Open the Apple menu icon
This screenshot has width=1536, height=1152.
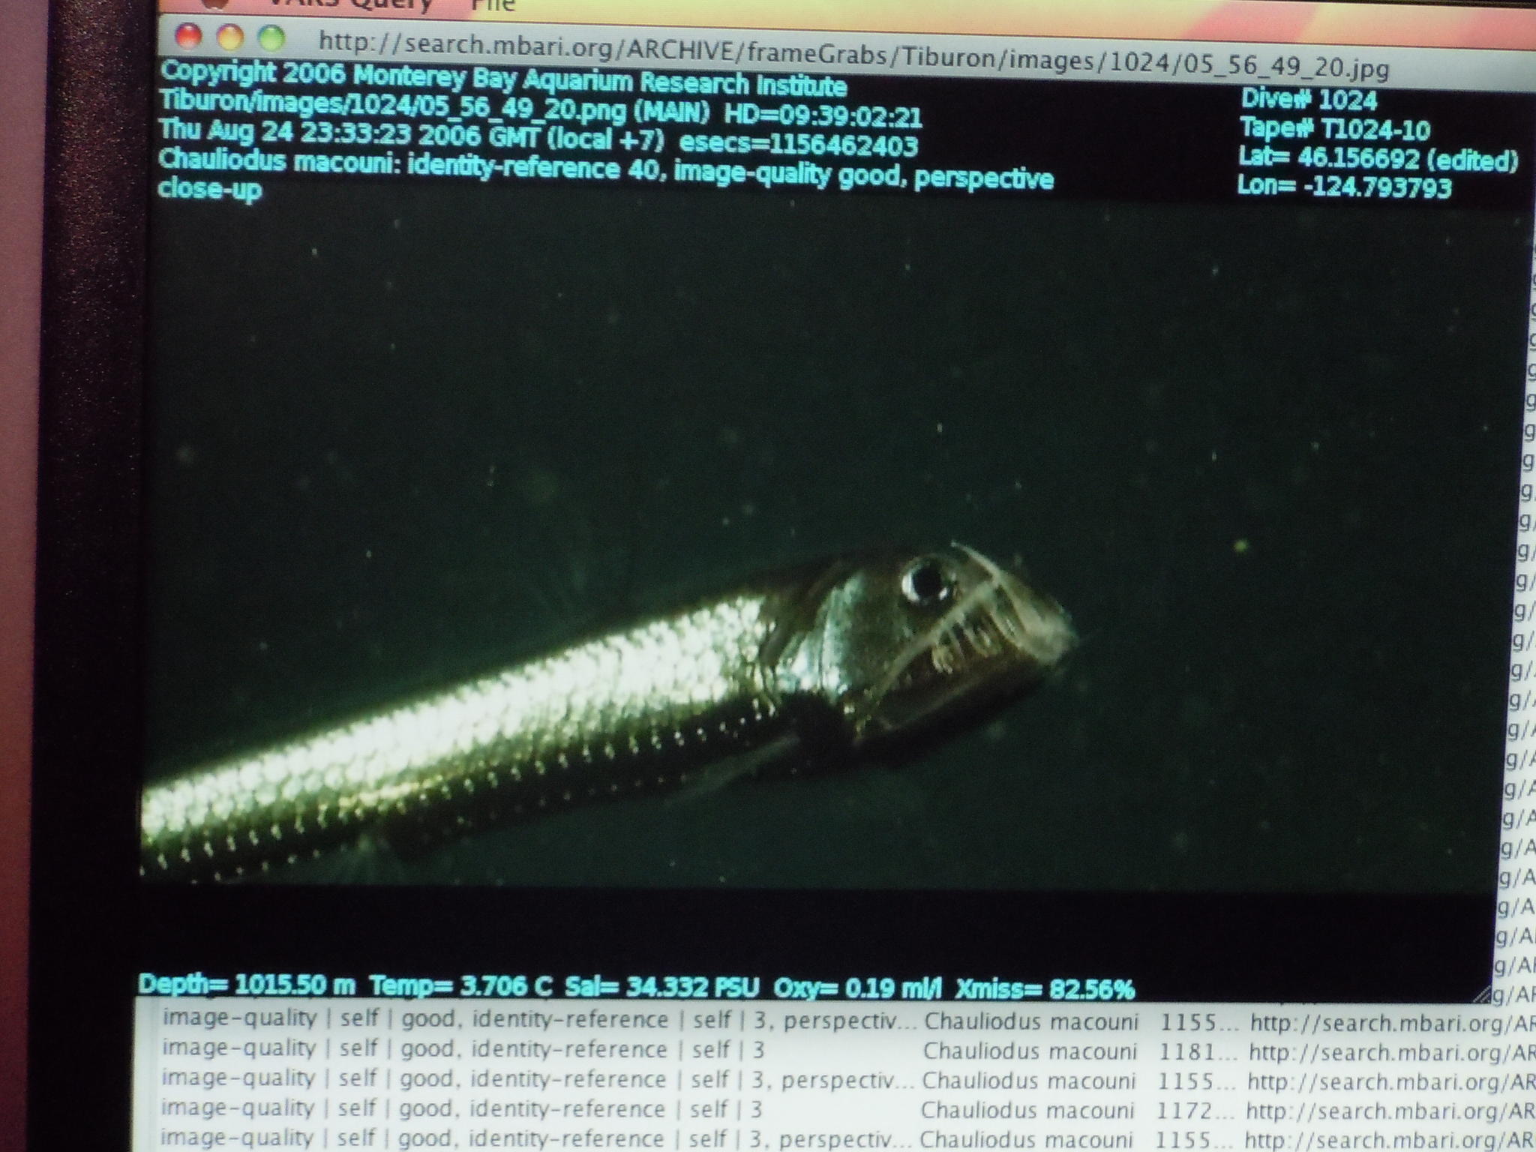point(217,2)
